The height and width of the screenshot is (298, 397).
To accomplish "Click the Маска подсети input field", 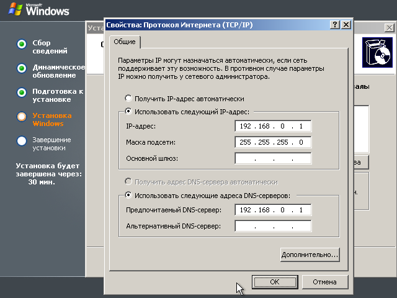I will pyautogui.click(x=273, y=142).
